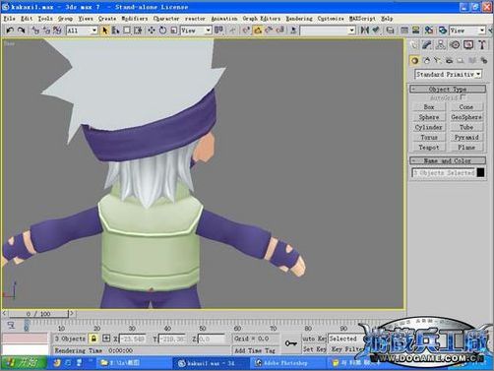Select the Select Object arrow tool
This screenshot has width=494, height=371.
pyautogui.click(x=105, y=31)
